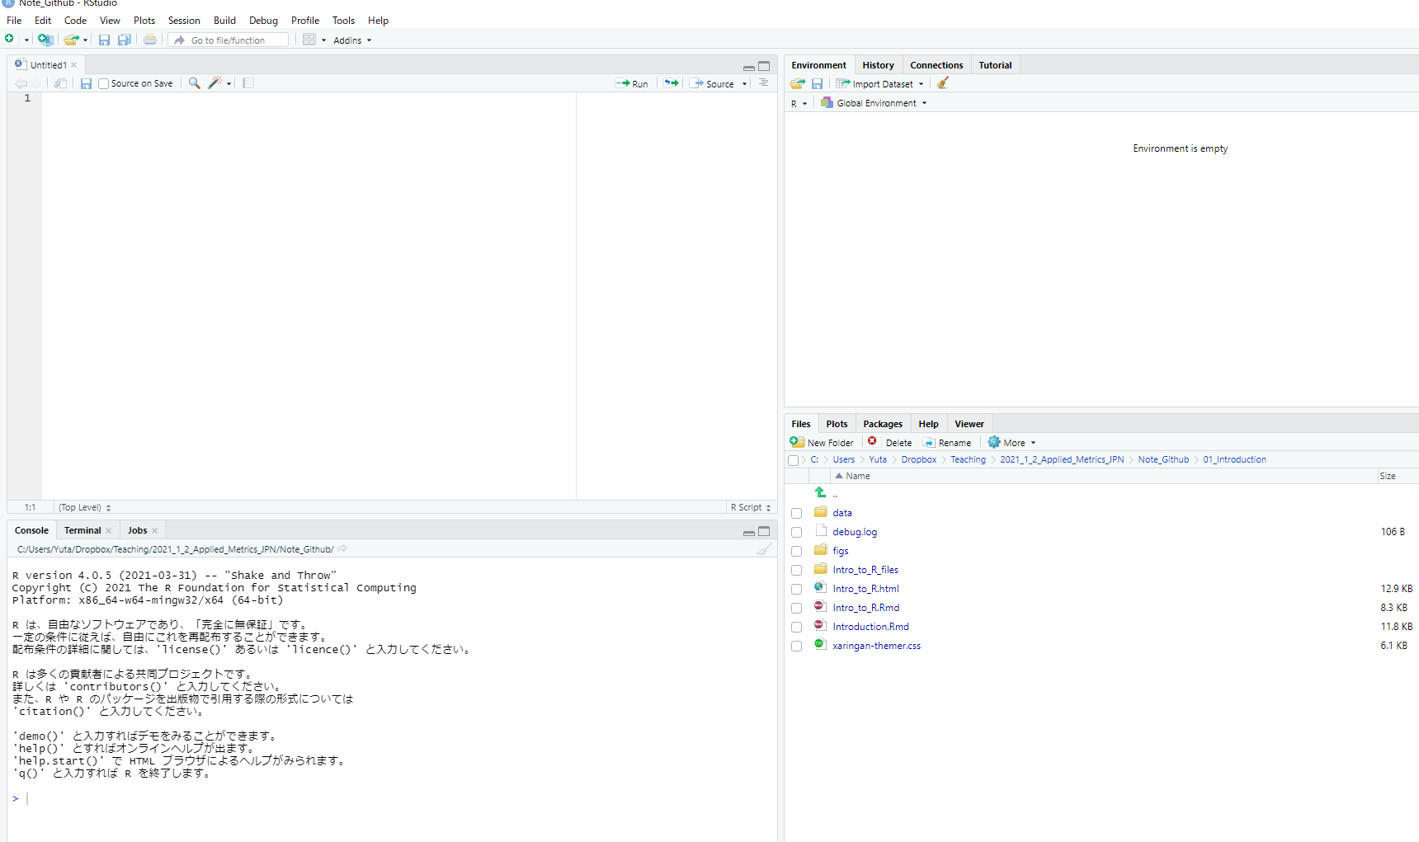Check the box next to debug.log
The height and width of the screenshot is (842, 1419).
tap(796, 533)
